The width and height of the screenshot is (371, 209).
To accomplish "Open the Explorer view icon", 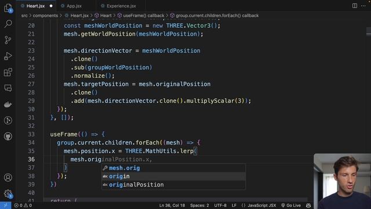I will click(x=8, y=8).
